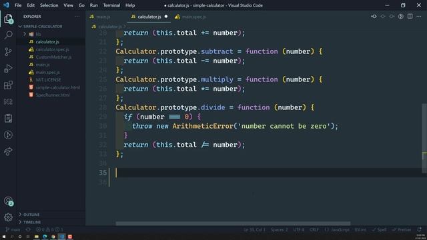Expand the TIMELINE section
This screenshot has width=427, height=240.
(x=32, y=222)
